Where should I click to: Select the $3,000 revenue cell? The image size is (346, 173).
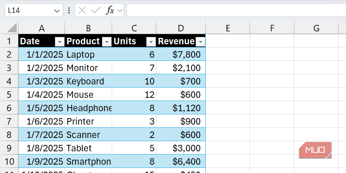coord(181,148)
